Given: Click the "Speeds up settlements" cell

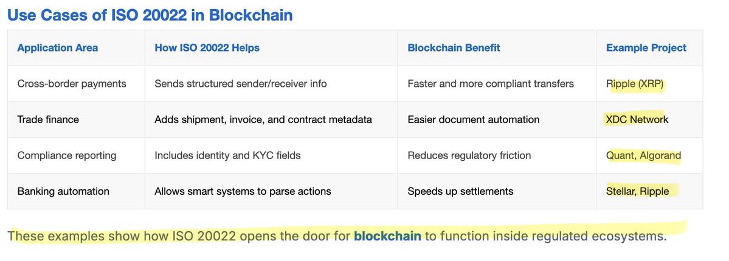Looking at the screenshot, I should click(460, 191).
